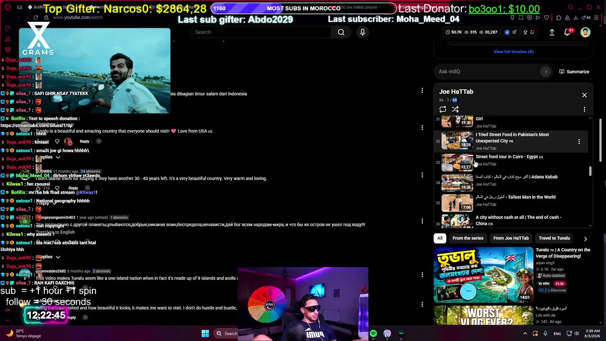Click the Summarize button
Viewport: 606px width, 341px height.
tap(574, 72)
